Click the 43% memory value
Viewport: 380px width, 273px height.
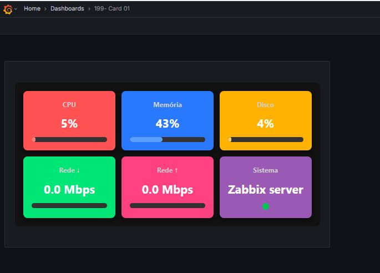(168, 123)
